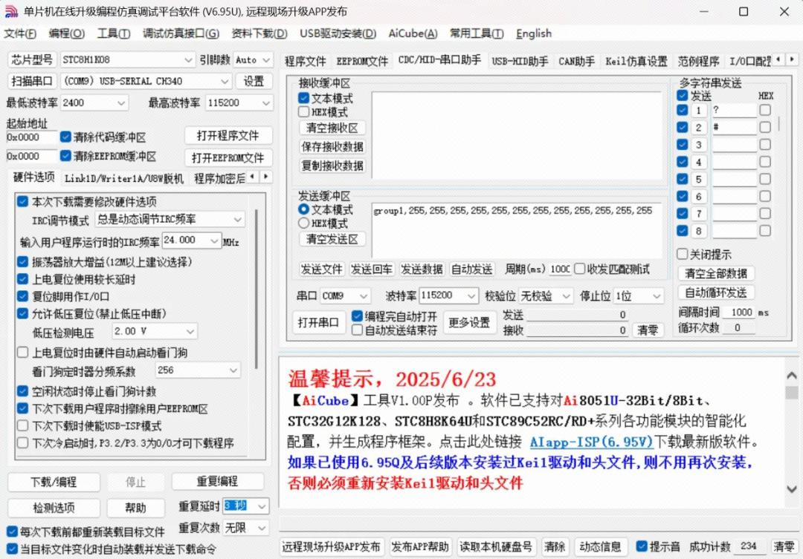Open the Link1D/Writer1A/U8W脱机 tab
Screen dimensions: 803x559
click(x=124, y=178)
